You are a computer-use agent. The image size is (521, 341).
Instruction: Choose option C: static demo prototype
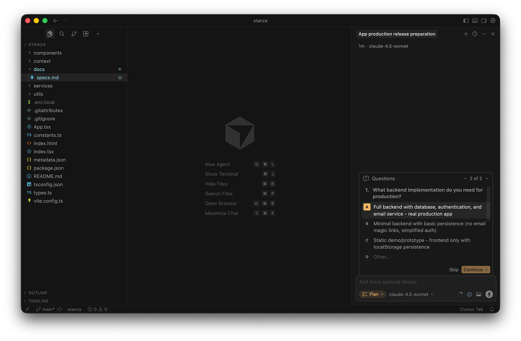point(422,243)
